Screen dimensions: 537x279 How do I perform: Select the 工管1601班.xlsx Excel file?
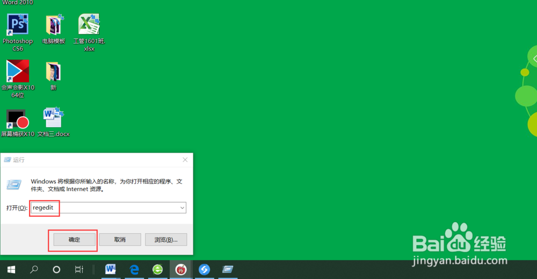(x=89, y=24)
